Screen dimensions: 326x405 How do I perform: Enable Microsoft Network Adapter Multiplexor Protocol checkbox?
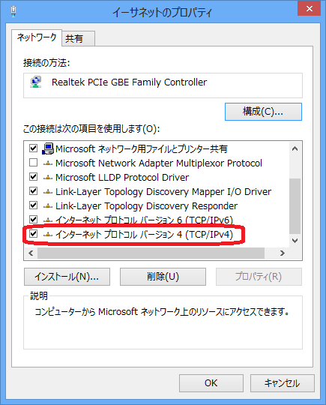pos(33,163)
